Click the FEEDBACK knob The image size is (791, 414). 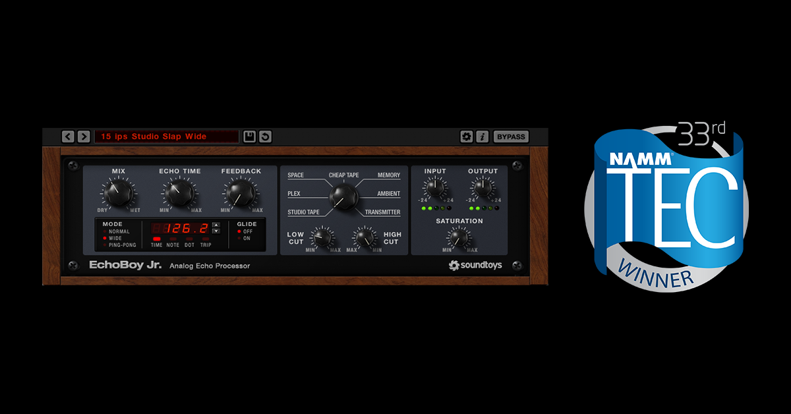tap(241, 192)
